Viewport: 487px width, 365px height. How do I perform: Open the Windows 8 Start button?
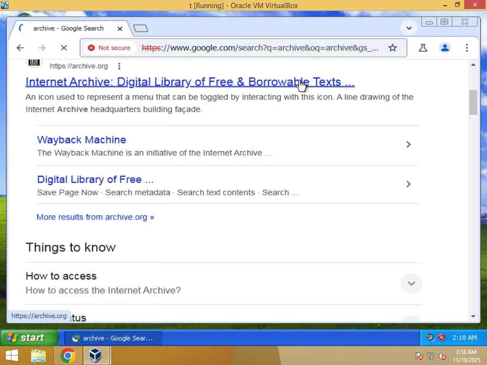tap(12, 355)
